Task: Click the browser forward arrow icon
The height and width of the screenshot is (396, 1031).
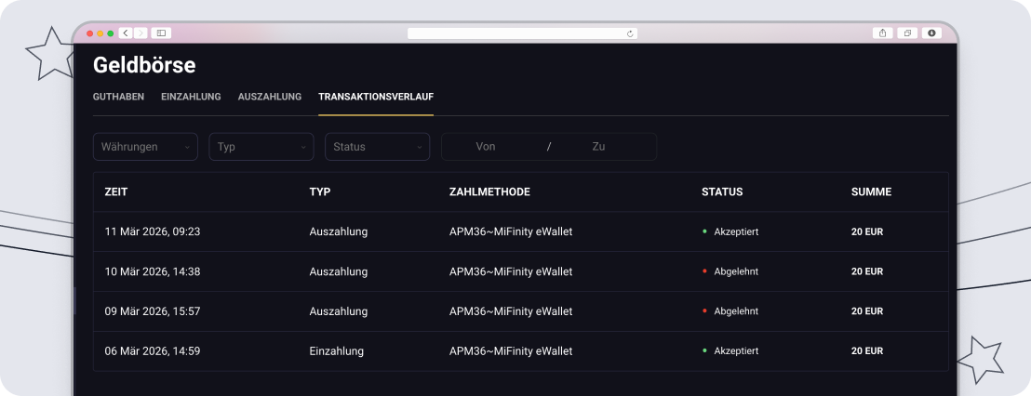Action: 141,33
